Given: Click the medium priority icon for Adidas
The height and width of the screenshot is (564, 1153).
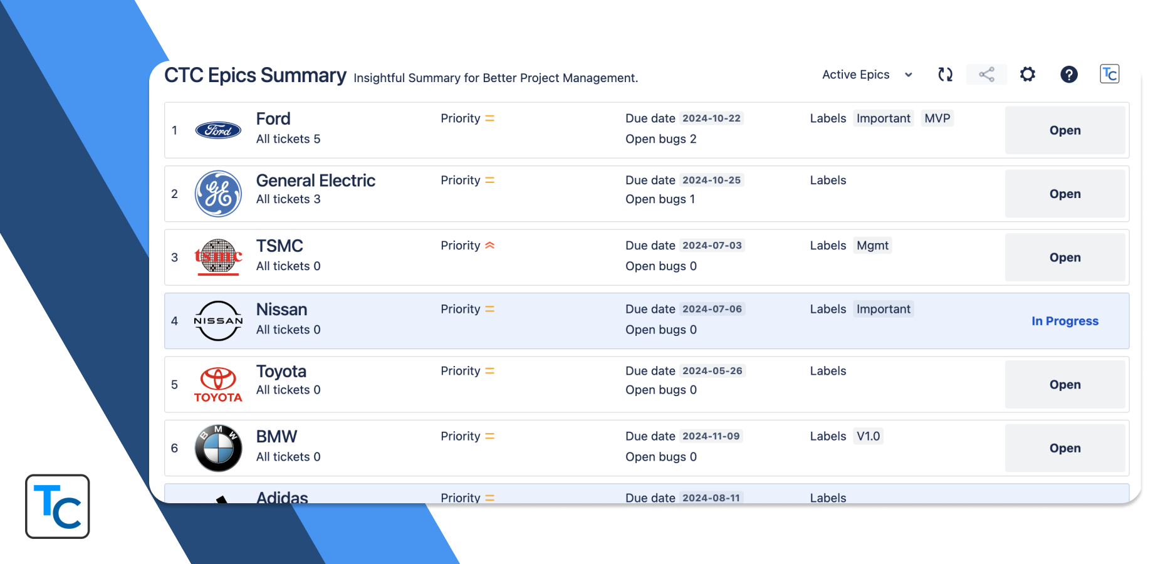Looking at the screenshot, I should click(x=490, y=498).
